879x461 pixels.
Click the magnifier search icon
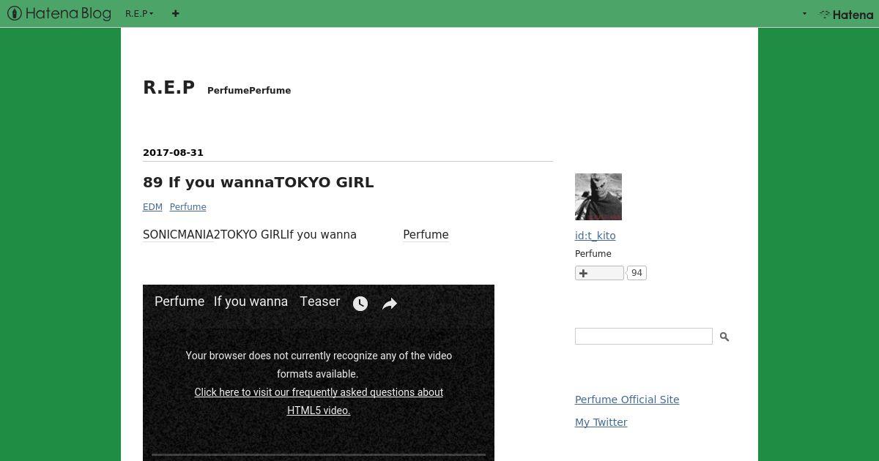pyautogui.click(x=724, y=337)
